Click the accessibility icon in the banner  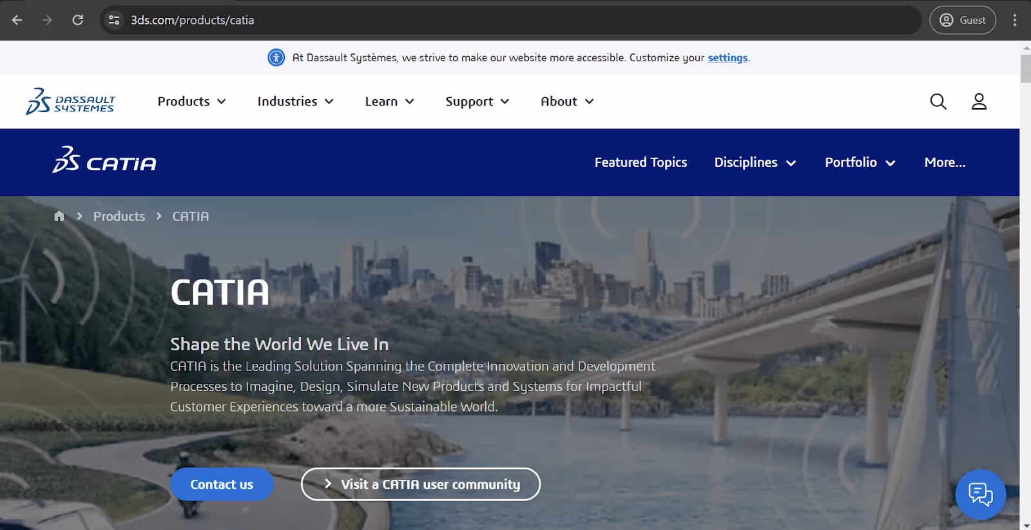point(276,57)
